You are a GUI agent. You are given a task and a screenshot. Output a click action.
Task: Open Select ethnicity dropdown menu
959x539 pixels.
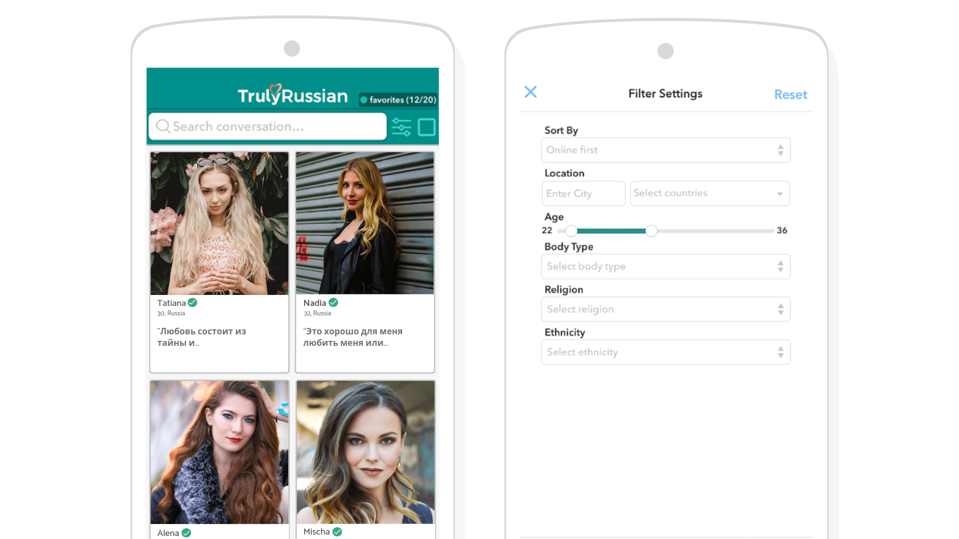click(x=665, y=351)
